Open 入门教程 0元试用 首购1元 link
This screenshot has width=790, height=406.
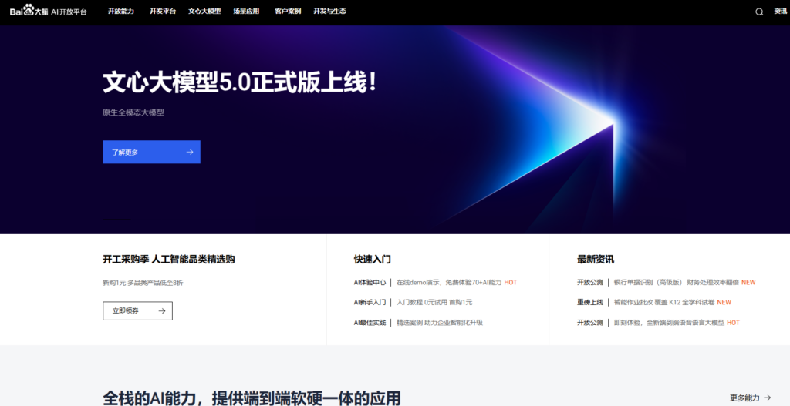pos(434,302)
